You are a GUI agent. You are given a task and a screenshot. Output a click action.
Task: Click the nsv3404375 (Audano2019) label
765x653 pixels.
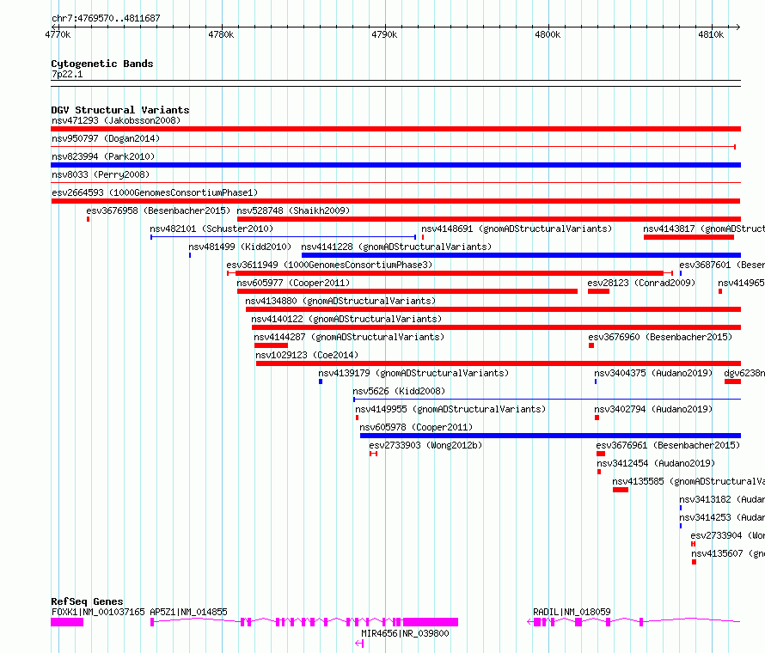click(x=653, y=373)
